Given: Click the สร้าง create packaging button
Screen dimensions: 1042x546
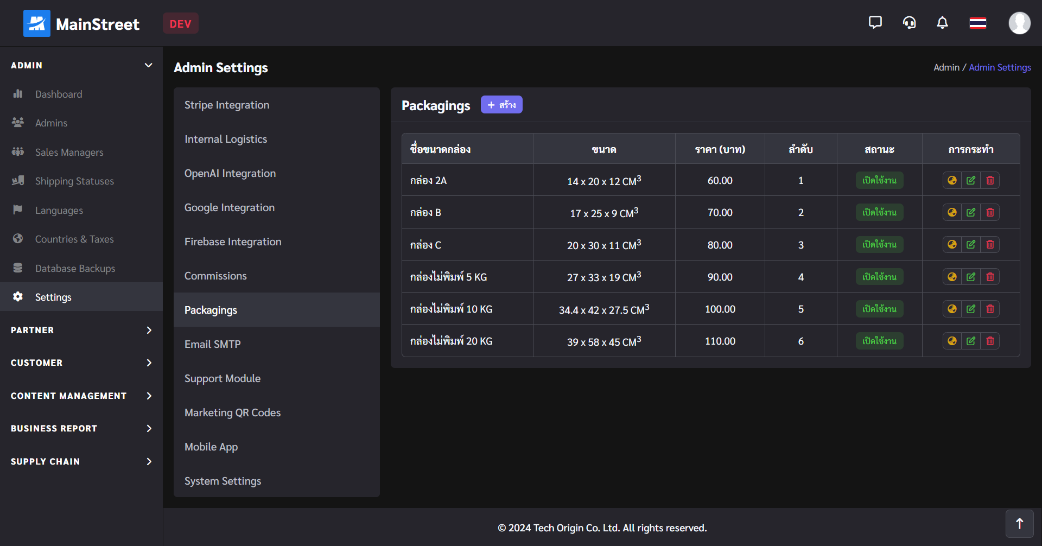Looking at the screenshot, I should click(x=501, y=105).
